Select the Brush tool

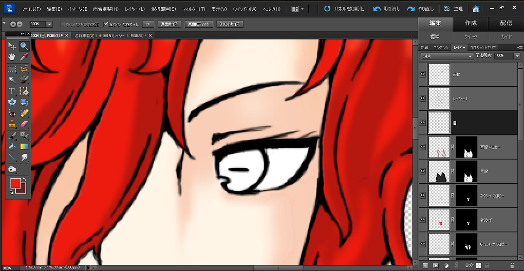(12, 135)
